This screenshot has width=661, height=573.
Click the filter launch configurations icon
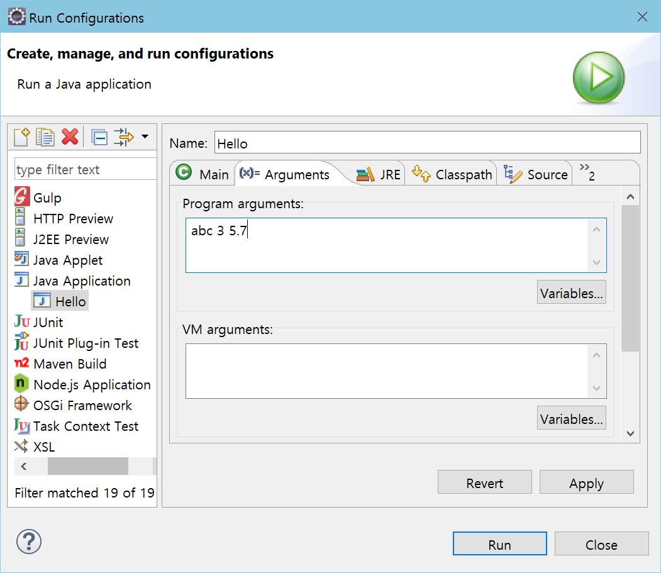(123, 137)
